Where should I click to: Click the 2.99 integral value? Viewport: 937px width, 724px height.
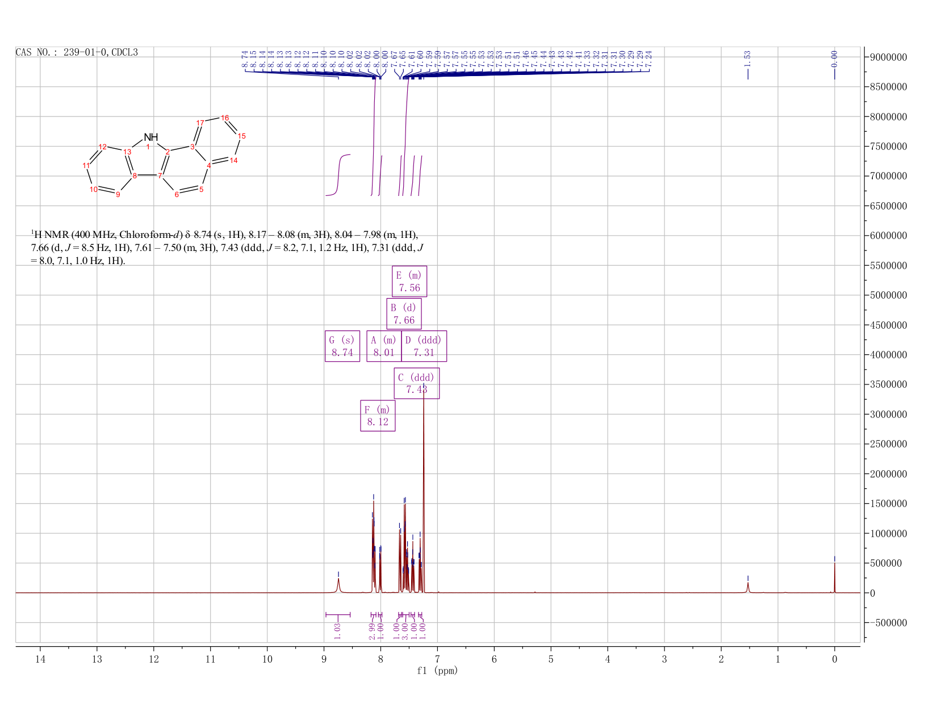(372, 631)
